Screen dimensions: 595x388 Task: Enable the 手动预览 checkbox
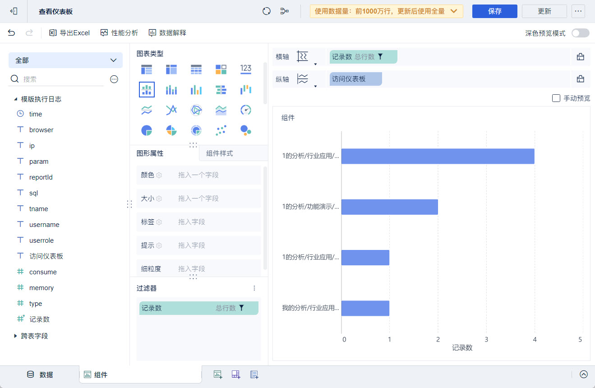tap(556, 98)
